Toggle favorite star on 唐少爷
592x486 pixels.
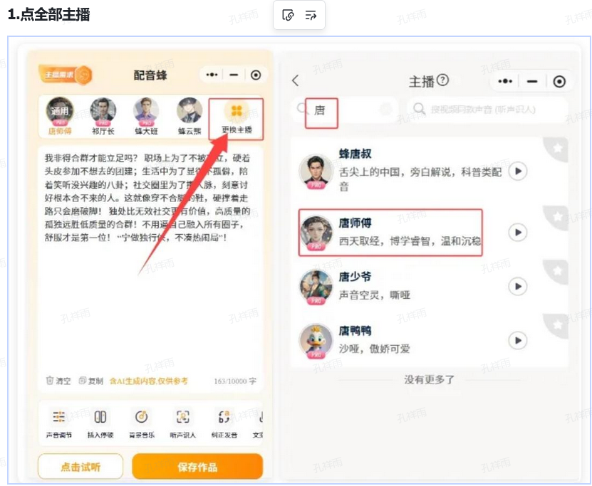pos(559,269)
